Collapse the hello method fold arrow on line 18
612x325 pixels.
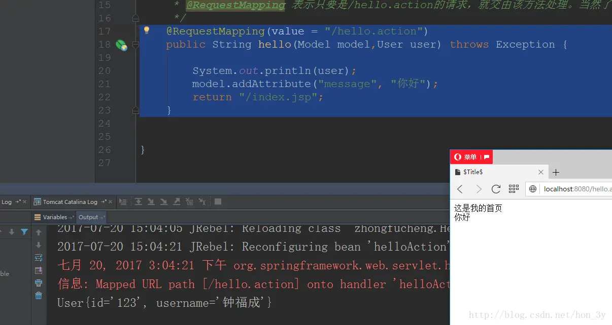point(135,45)
